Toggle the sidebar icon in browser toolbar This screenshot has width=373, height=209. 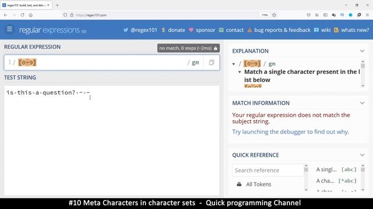pyautogui.click(x=325, y=15)
